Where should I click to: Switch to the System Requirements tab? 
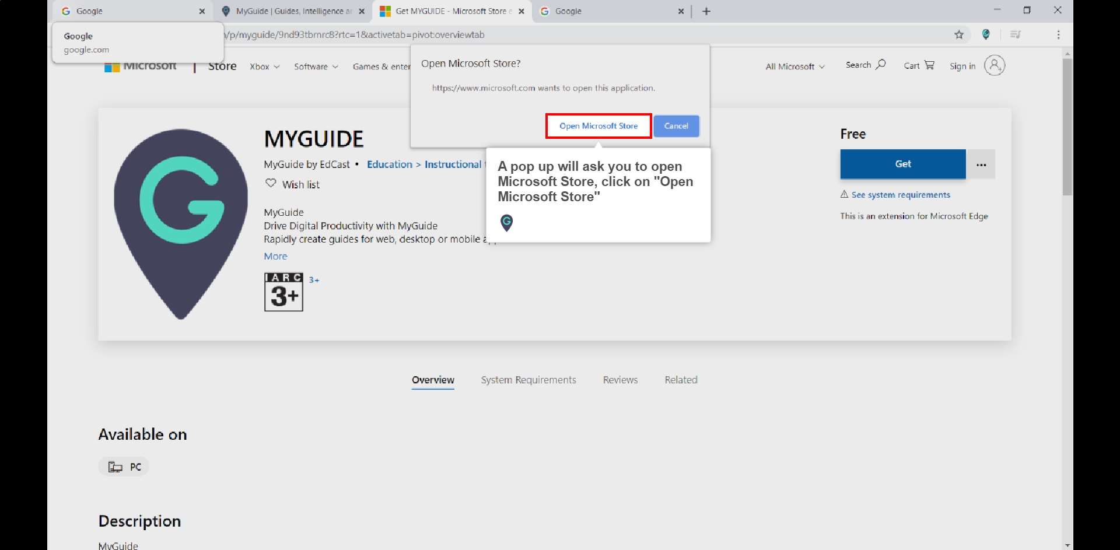528,380
